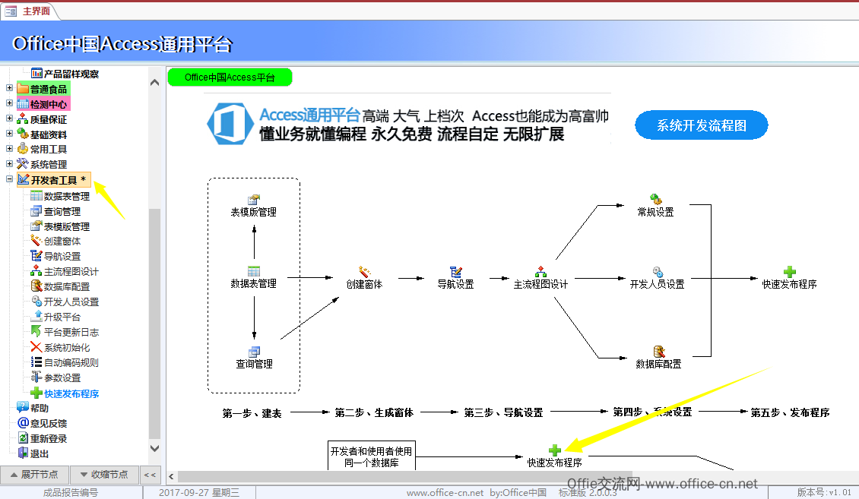The width and height of the screenshot is (859, 499).
Task: Open 常规设置 flowchart icon
Action: 656,199
